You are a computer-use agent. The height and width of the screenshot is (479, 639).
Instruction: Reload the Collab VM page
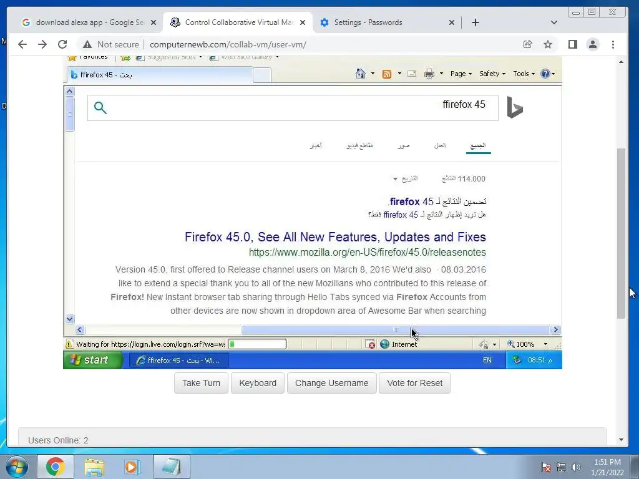click(62, 44)
